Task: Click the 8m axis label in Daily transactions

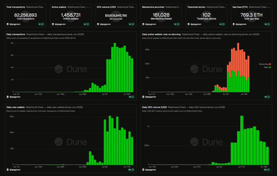Action: tap(12, 43)
